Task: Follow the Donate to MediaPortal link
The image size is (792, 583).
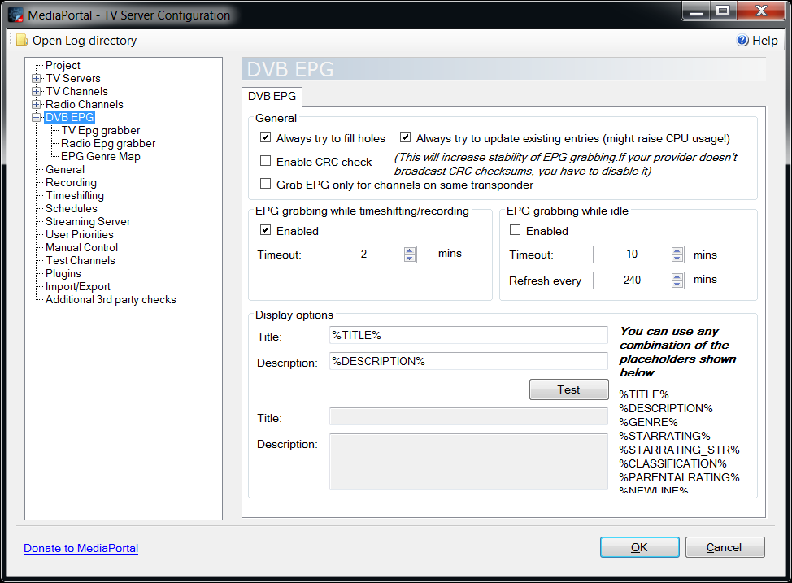Action: (81, 548)
